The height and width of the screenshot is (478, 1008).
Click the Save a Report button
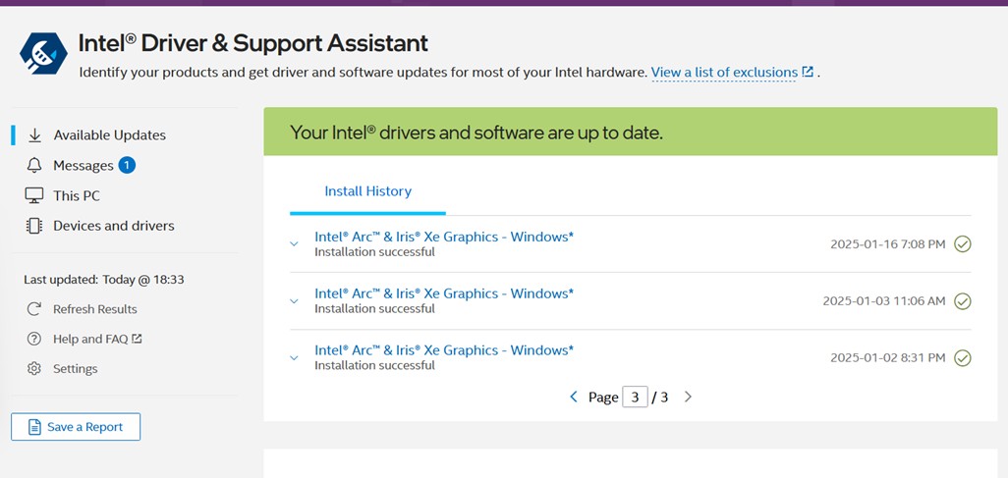click(x=76, y=427)
